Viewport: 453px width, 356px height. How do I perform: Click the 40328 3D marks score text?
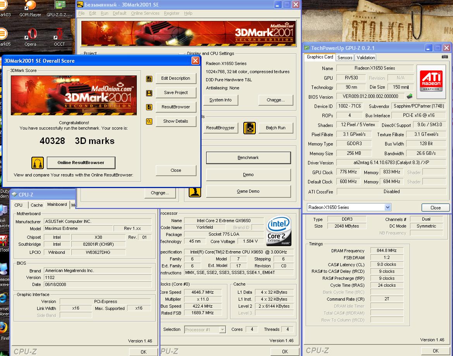[77, 141]
